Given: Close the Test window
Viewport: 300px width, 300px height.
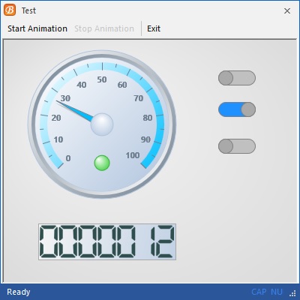Looking at the screenshot, I should coord(287,10).
